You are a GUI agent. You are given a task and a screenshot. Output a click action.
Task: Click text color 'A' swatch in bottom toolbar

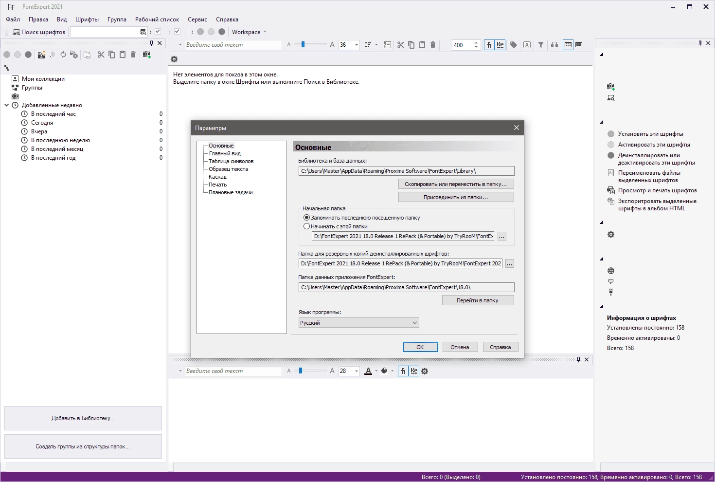368,371
